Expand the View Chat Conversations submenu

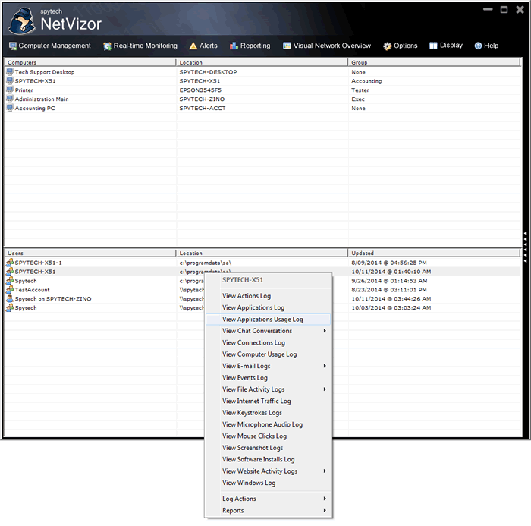[325, 331]
